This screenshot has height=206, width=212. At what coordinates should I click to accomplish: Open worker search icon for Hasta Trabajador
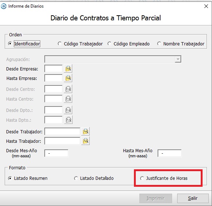[85, 141]
